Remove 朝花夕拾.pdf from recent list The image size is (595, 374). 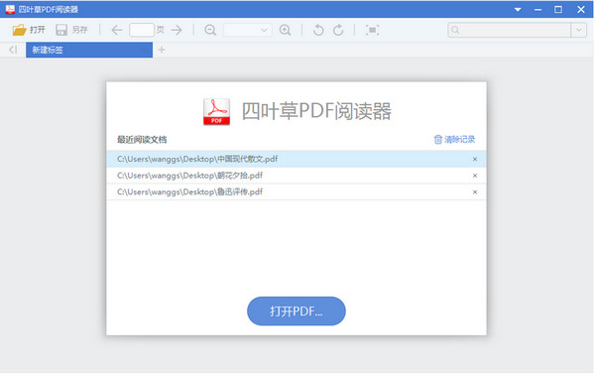coord(475,176)
